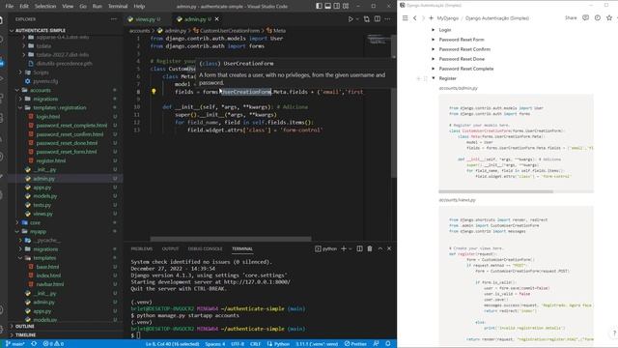618x348 pixels.
Task: Toggle primary side bar layout icon
Action: click(x=319, y=6)
